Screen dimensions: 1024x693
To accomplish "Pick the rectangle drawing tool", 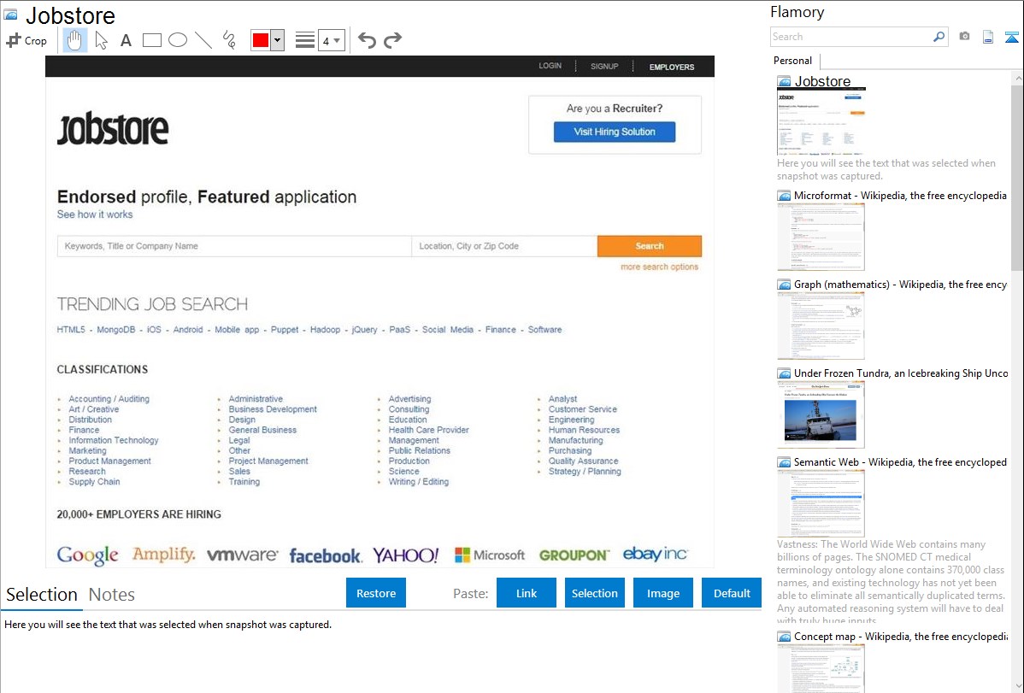I will 151,40.
